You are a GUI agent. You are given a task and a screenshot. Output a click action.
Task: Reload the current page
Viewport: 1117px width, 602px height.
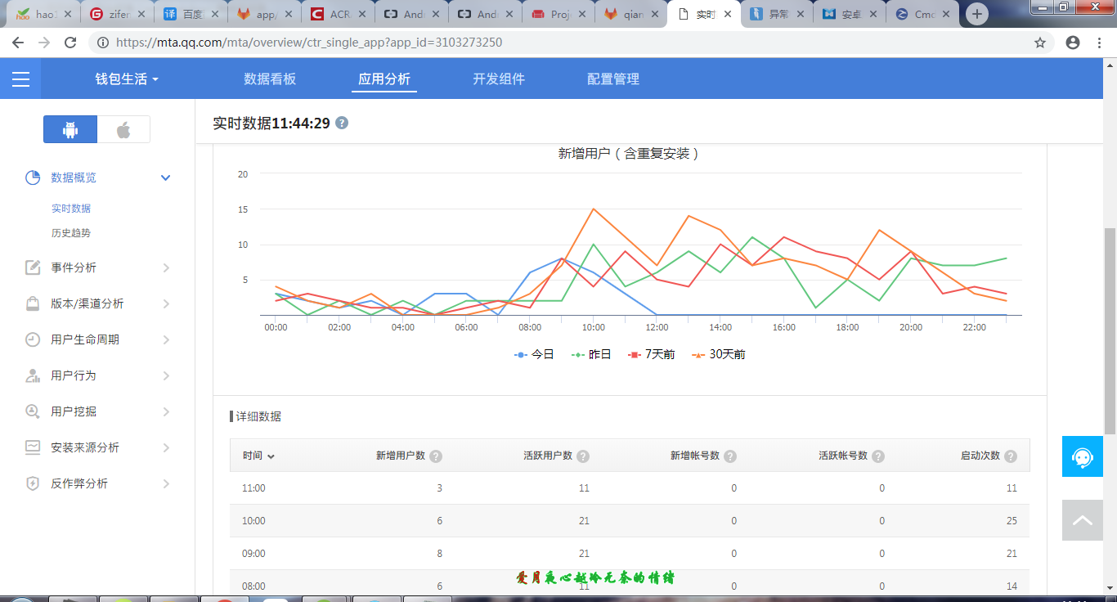pyautogui.click(x=70, y=43)
